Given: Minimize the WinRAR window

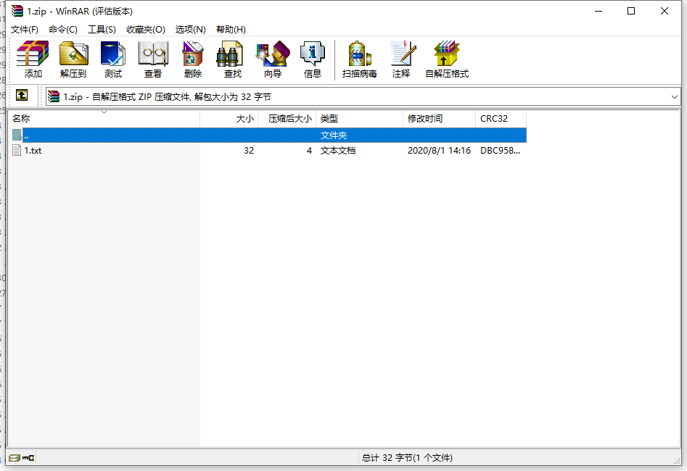Looking at the screenshot, I should coord(598,11).
